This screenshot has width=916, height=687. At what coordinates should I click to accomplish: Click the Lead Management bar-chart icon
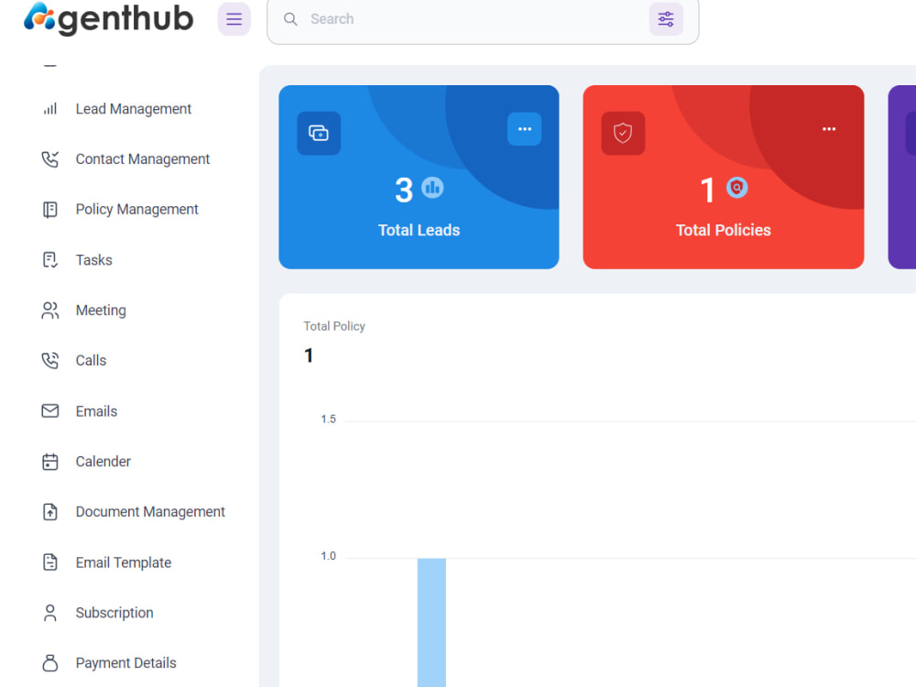(50, 109)
